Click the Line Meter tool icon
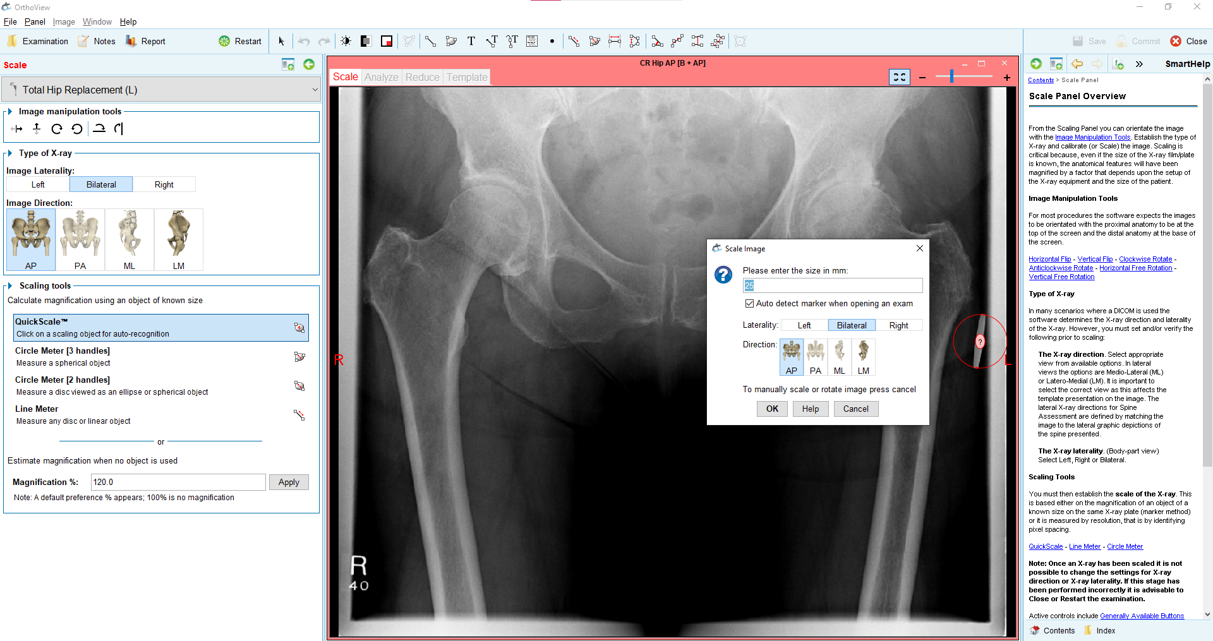Viewport: 1213px width, 641px height. coord(299,415)
